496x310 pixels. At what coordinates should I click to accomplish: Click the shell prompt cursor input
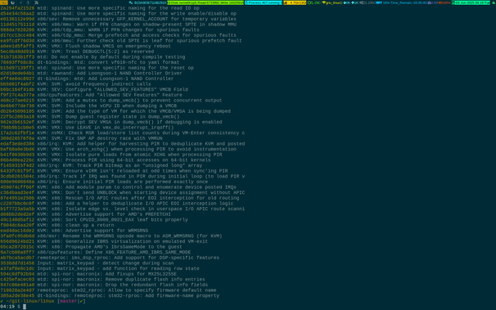tap(25, 307)
